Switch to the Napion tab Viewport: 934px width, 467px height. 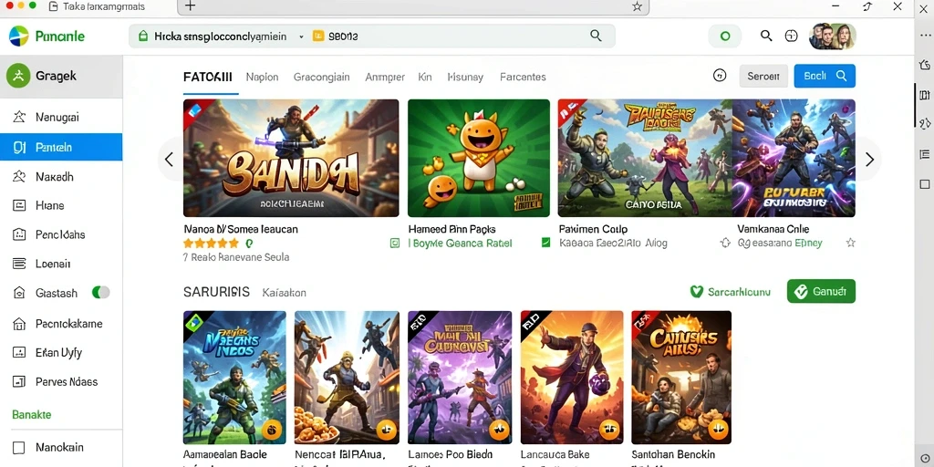[x=262, y=77]
